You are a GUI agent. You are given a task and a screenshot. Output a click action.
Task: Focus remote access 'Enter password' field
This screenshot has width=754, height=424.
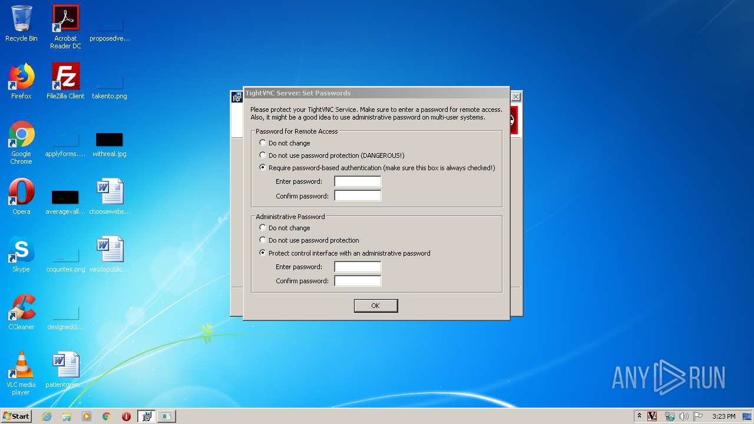coord(358,181)
